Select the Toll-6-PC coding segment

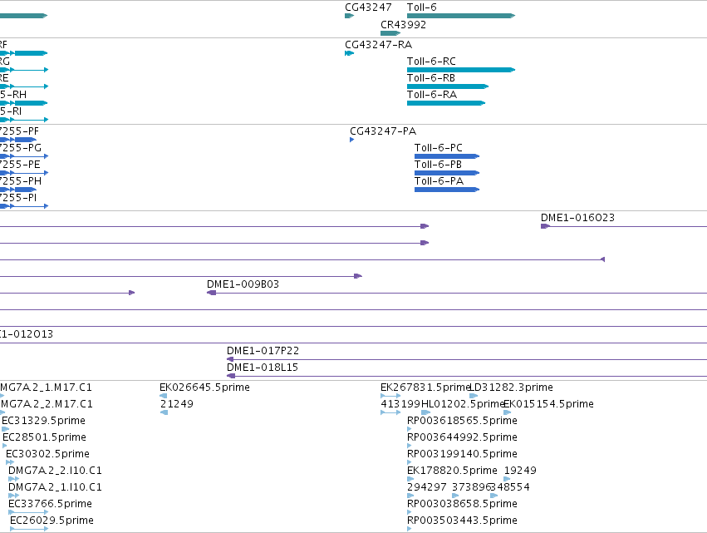[x=447, y=156]
